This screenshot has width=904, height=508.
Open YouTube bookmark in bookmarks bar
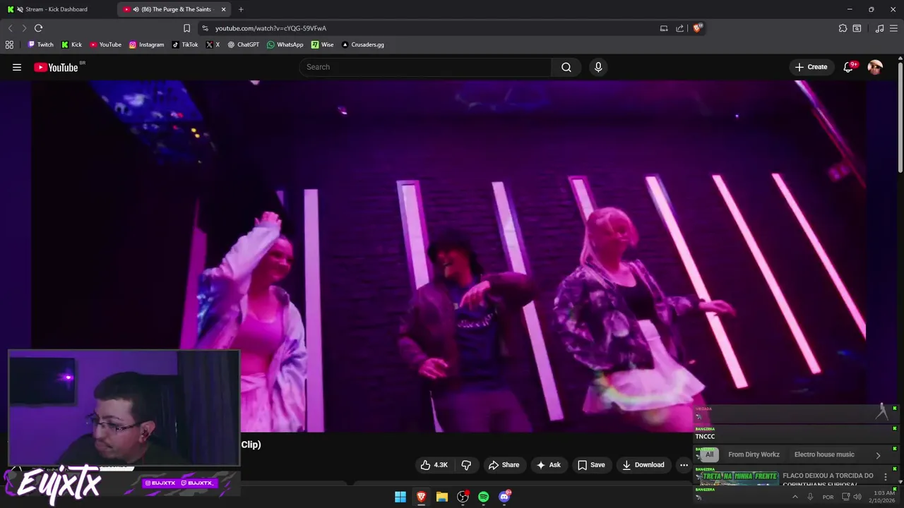(x=105, y=44)
